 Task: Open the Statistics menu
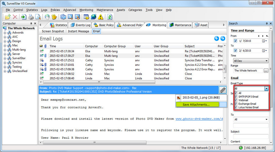tap(32, 10)
